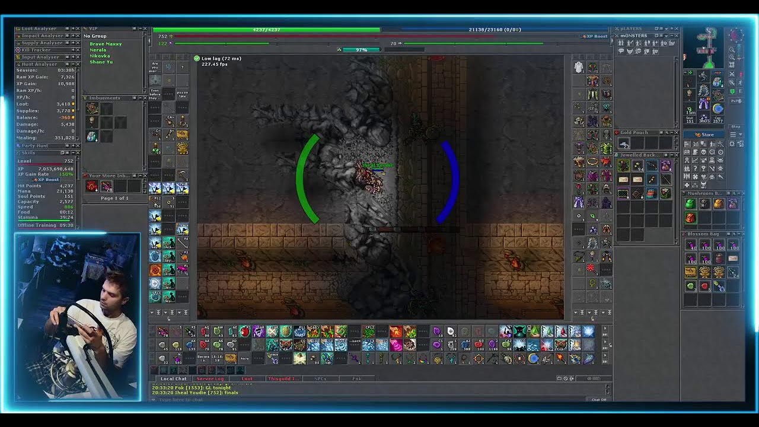Toggle the first player filter in mONSTERS list
The image size is (759, 427).
(621, 43)
